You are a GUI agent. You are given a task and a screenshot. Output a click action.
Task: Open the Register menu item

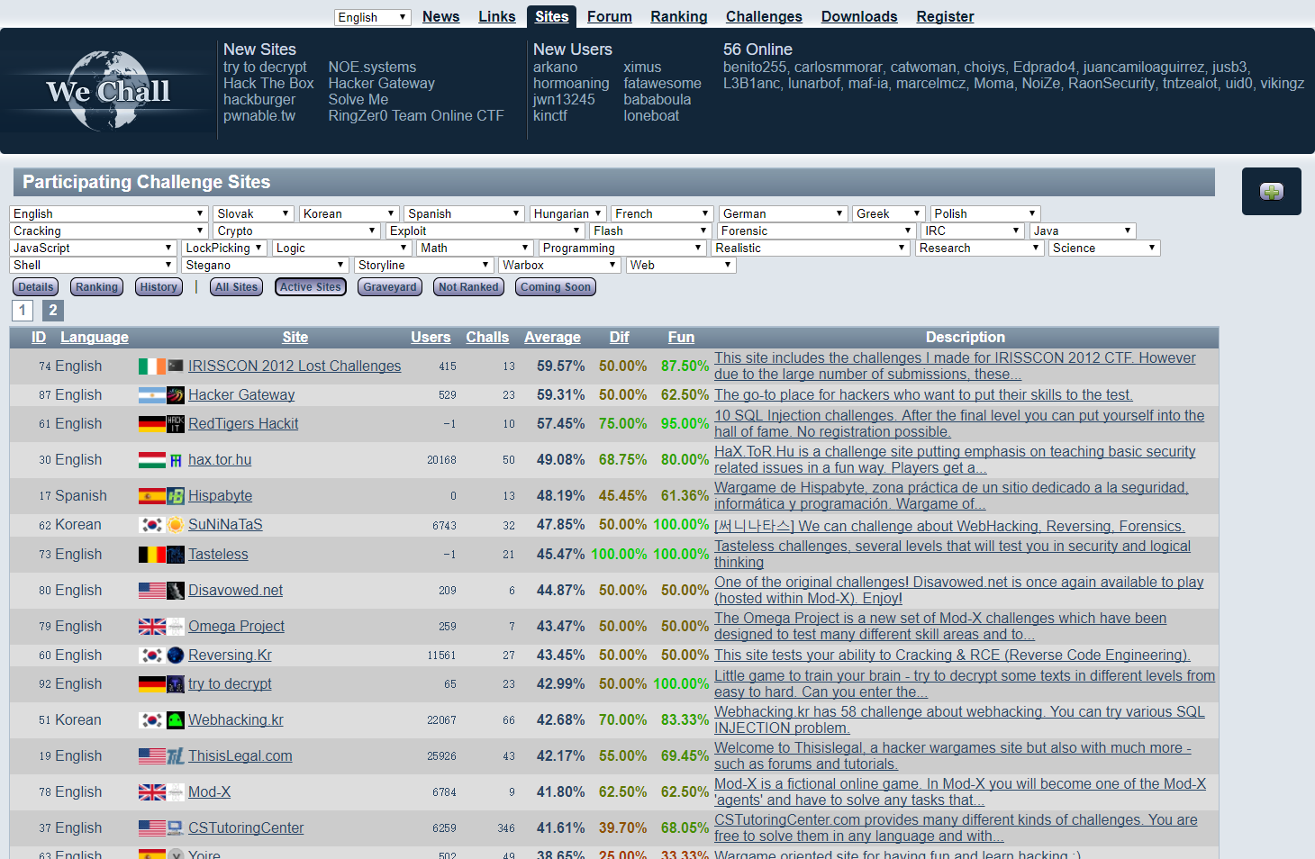point(945,16)
